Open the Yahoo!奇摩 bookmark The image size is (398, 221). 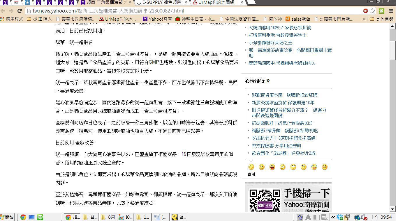(x=157, y=19)
